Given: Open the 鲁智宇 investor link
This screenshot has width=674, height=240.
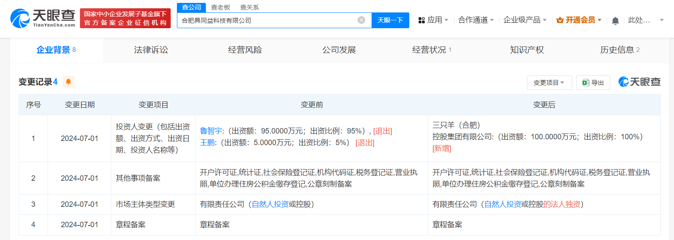Looking at the screenshot, I should click(211, 131).
